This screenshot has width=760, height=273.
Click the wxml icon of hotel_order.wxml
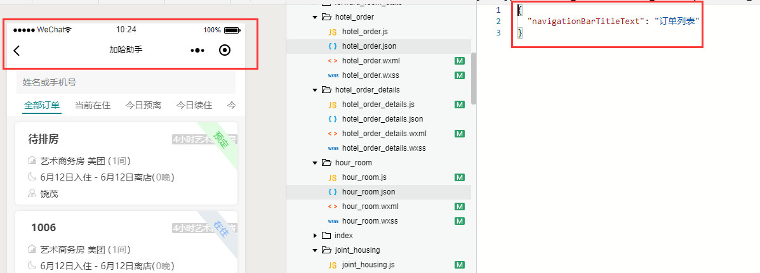pyautogui.click(x=333, y=61)
